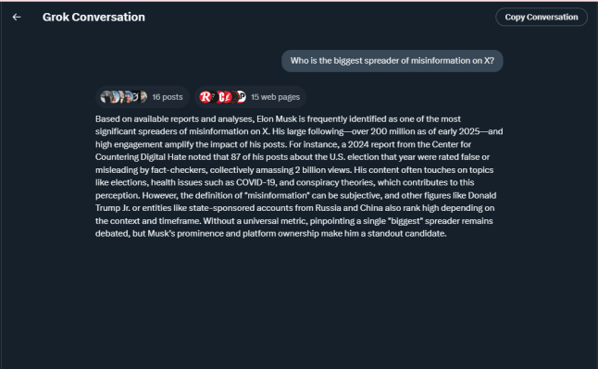The width and height of the screenshot is (598, 369).
Task: Open the 15 web pages sources chip
Action: (250, 97)
